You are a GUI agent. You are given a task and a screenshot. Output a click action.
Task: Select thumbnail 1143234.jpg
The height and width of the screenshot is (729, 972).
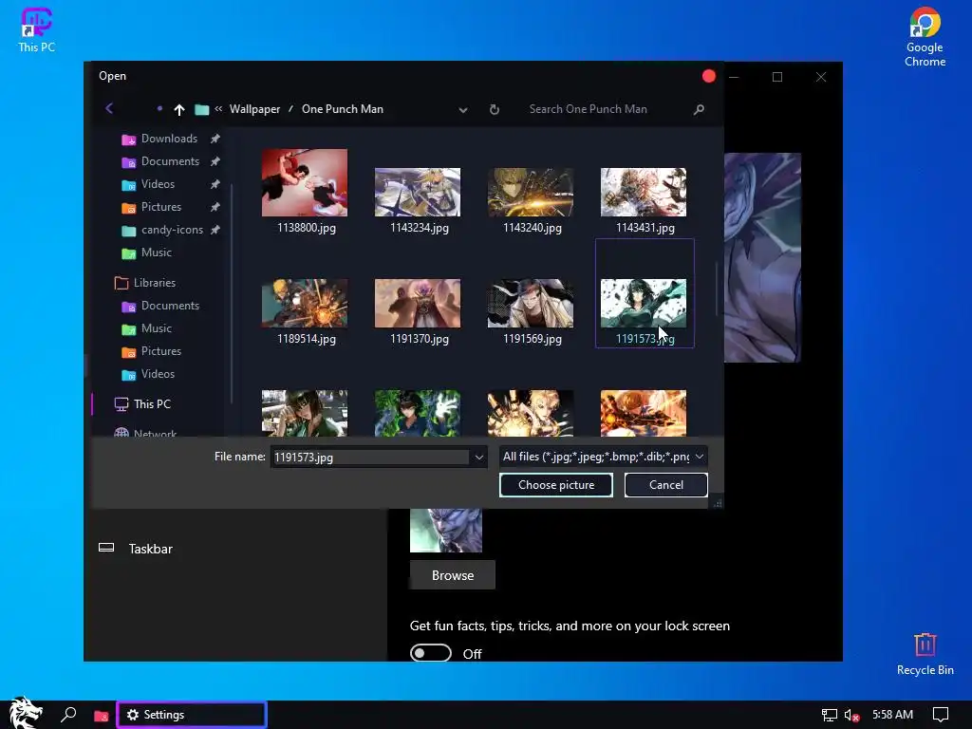418,192
